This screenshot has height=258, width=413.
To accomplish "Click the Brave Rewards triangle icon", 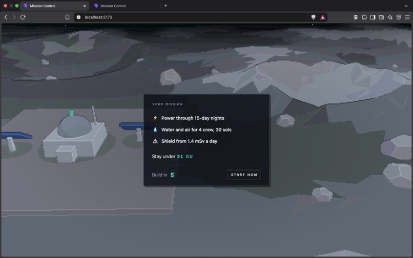I will 323,17.
